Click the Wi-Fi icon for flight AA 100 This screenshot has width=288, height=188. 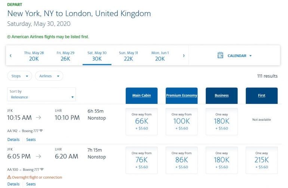coord(41,169)
